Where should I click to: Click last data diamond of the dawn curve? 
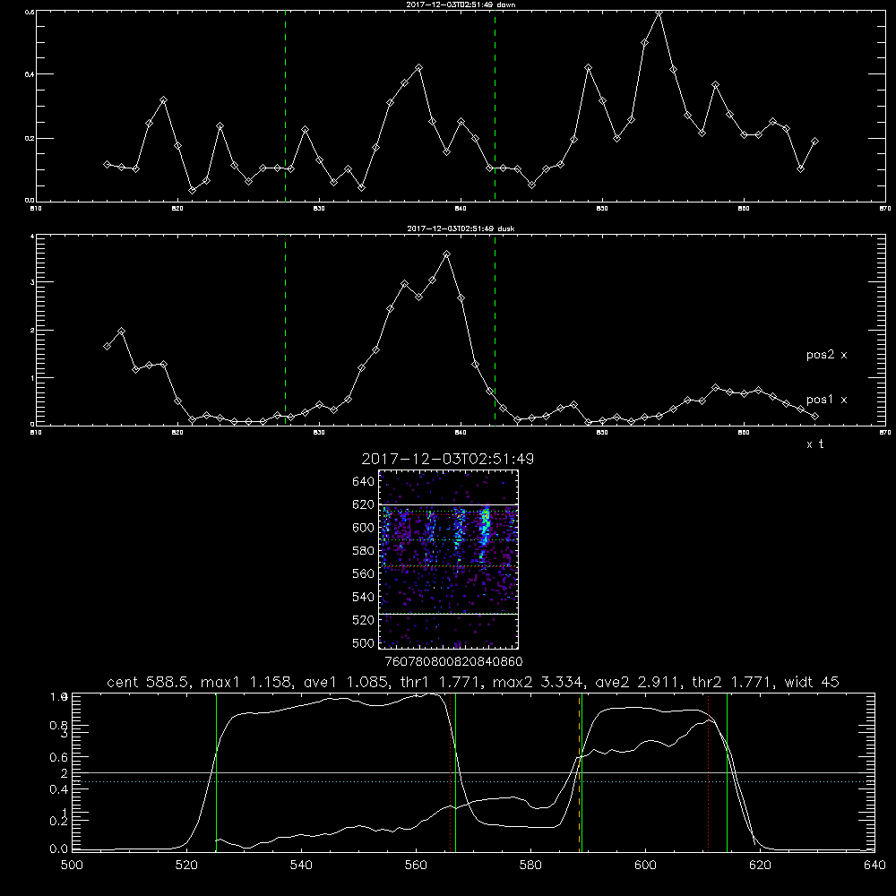[x=814, y=142]
